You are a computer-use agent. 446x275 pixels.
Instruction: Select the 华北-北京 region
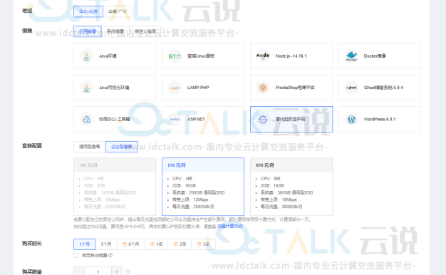point(88,11)
